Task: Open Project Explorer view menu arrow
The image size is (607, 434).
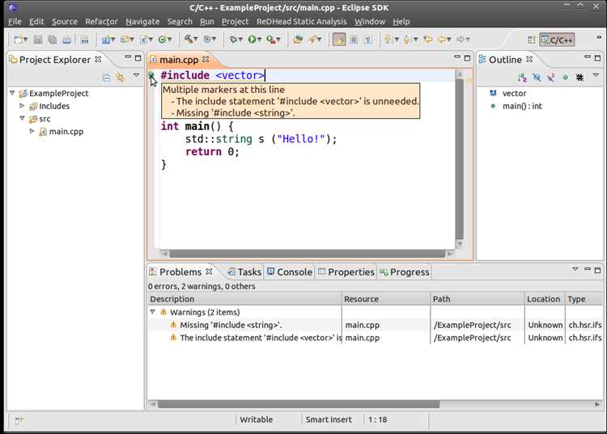Action: [136, 74]
